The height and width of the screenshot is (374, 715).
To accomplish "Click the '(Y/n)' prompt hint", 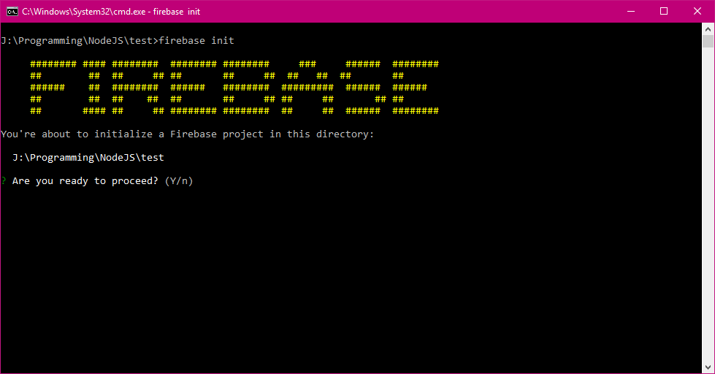I will tap(179, 181).
